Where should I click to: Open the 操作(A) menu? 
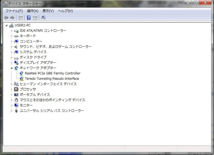click(33, 11)
